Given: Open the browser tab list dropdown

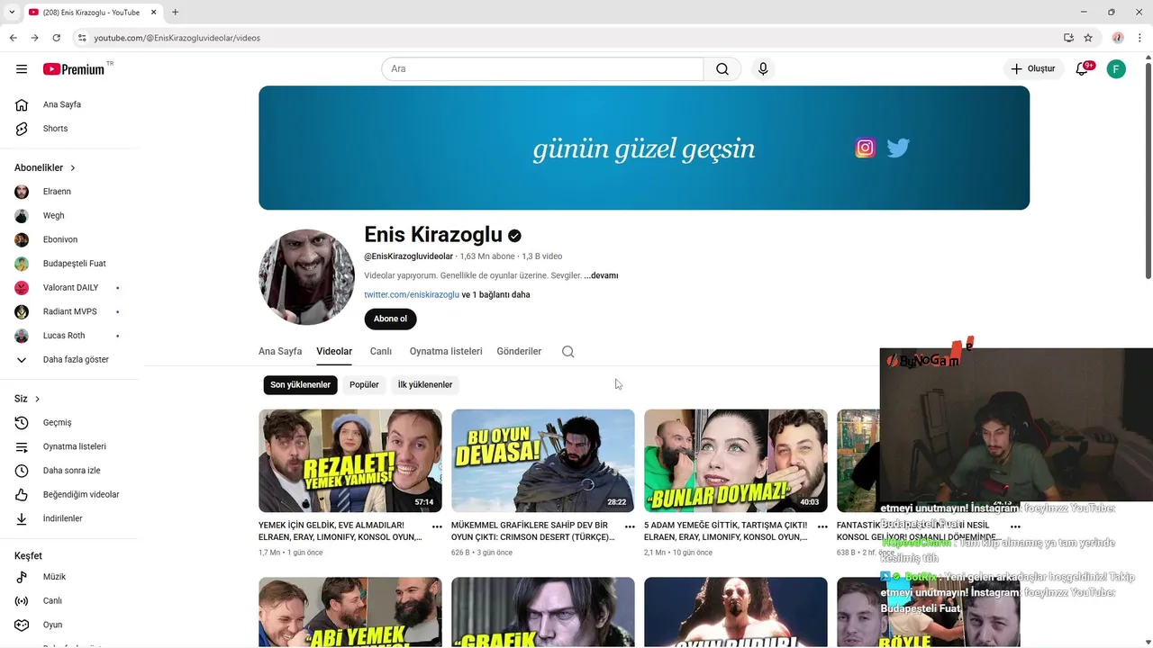Looking at the screenshot, I should click(12, 12).
